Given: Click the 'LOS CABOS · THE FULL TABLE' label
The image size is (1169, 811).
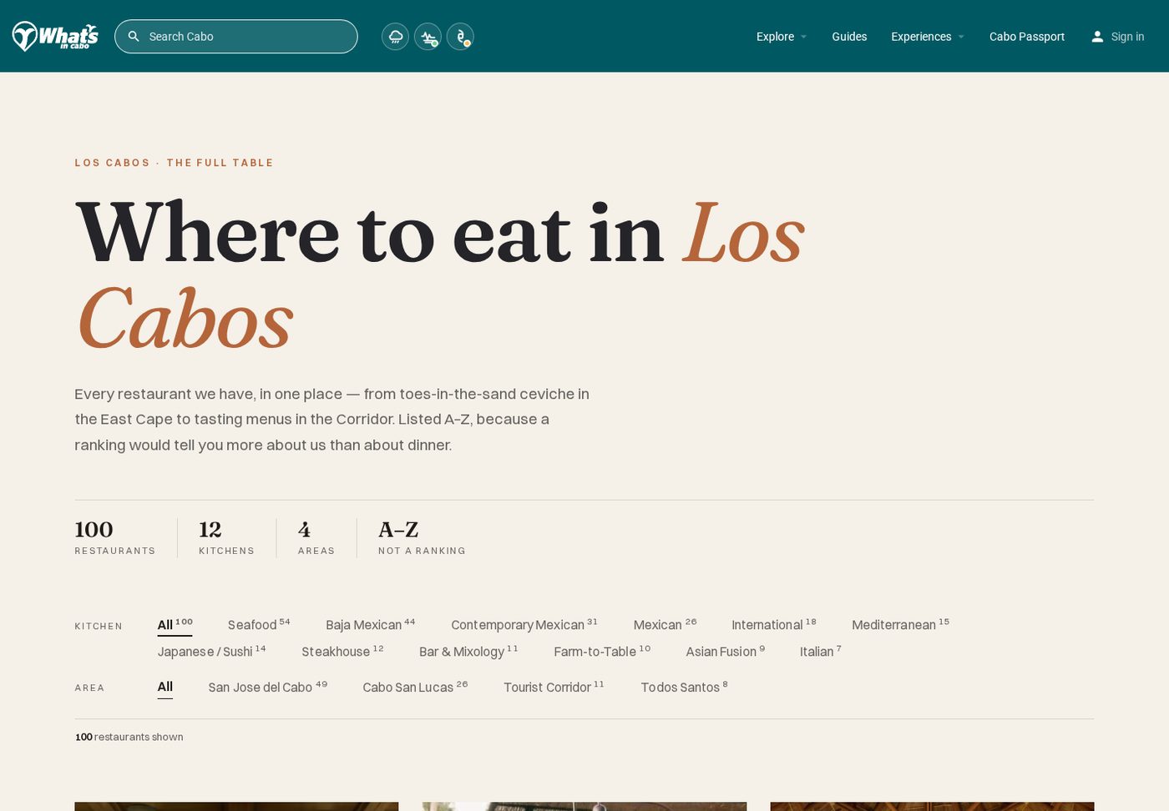Looking at the screenshot, I should [175, 163].
